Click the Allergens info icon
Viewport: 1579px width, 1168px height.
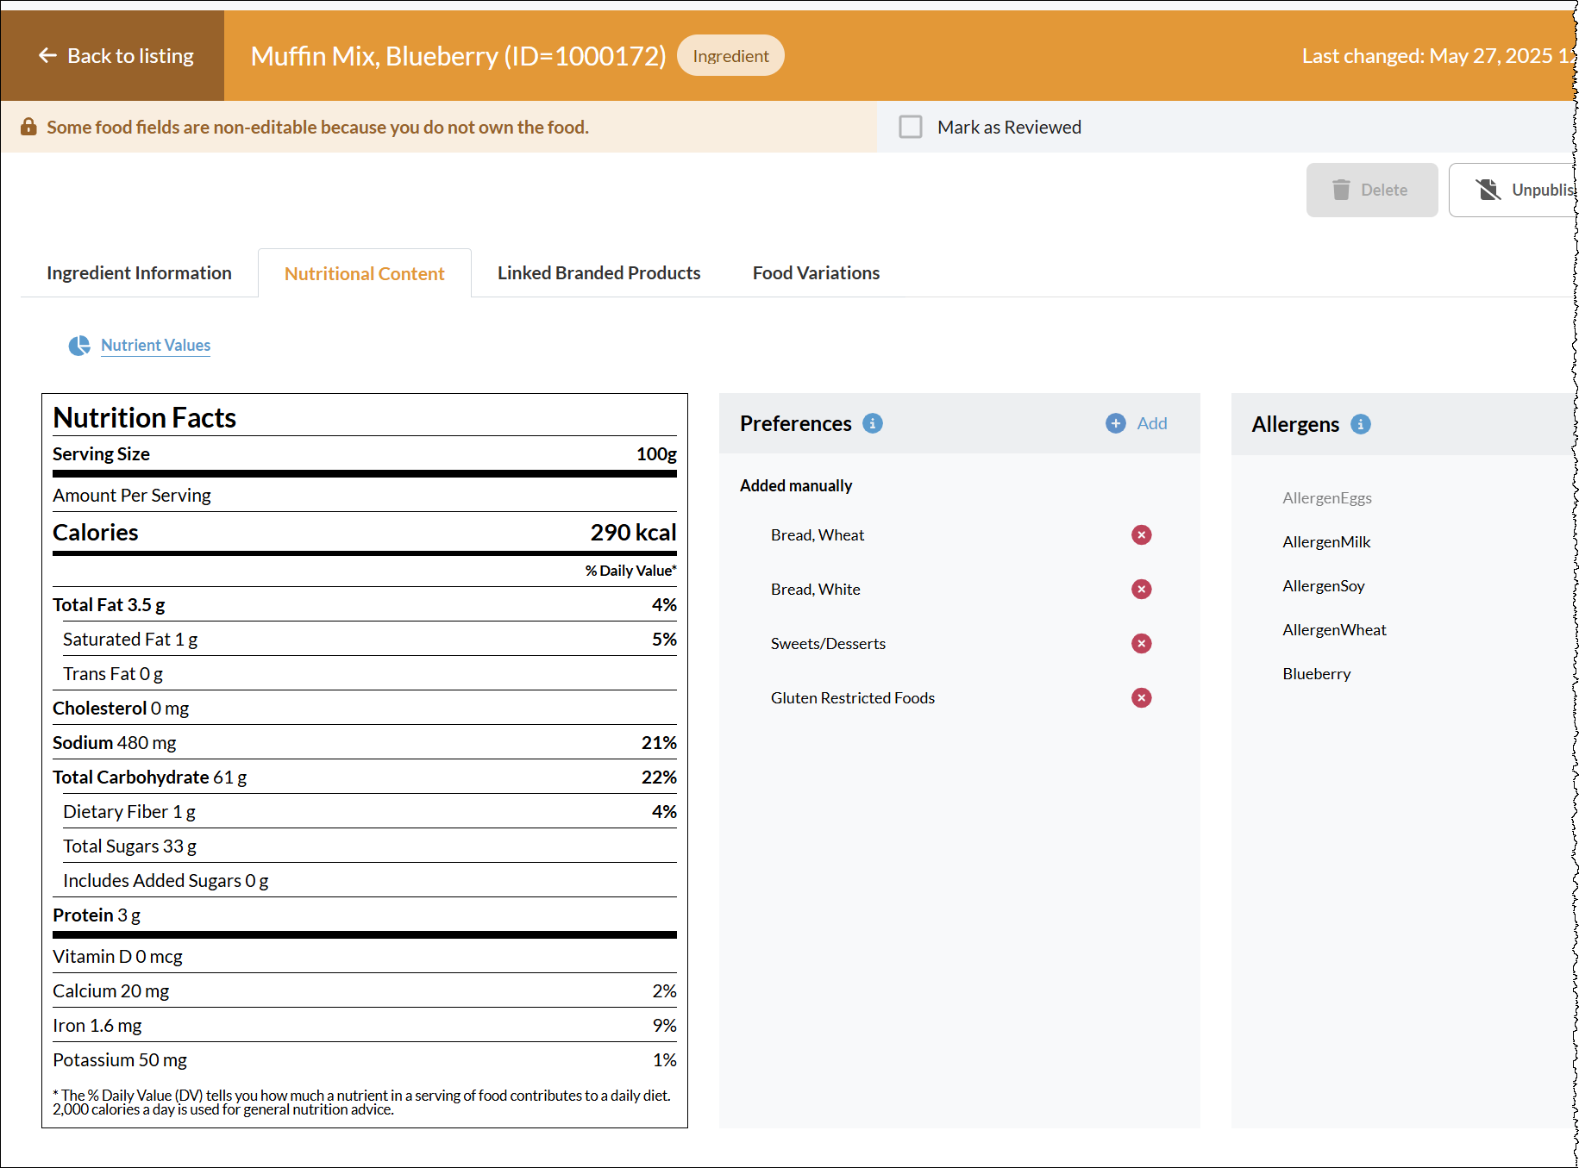pyautogui.click(x=1360, y=424)
